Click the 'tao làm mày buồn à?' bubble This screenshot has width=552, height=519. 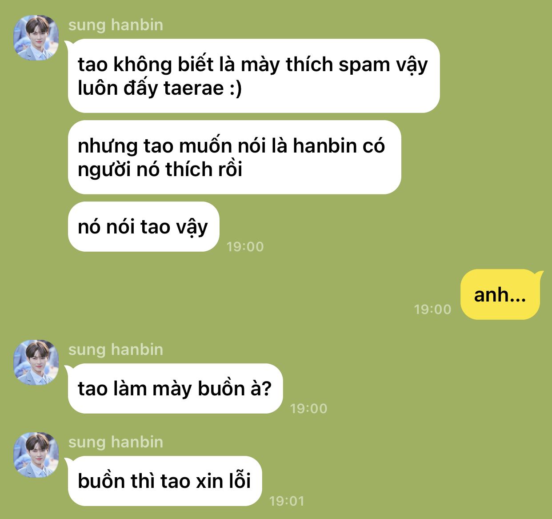(x=175, y=389)
